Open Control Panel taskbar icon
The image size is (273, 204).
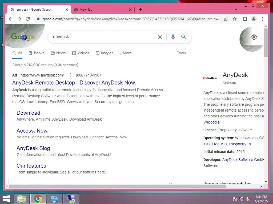click(x=54, y=199)
